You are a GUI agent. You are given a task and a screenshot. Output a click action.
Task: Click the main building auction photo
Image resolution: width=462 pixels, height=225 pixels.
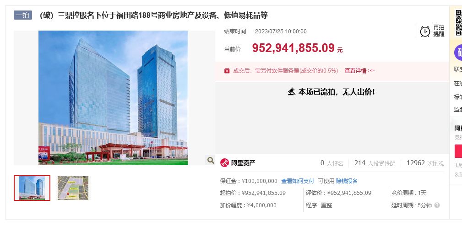(113, 98)
